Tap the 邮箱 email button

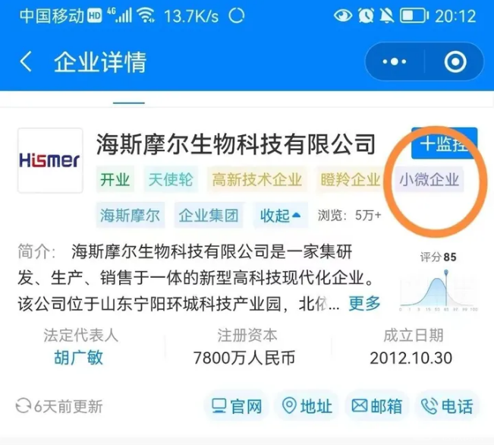click(377, 406)
